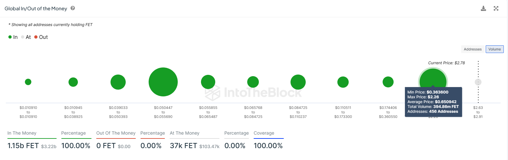Click the gray At-the-money bubble
The image size is (508, 160).
(x=478, y=82)
